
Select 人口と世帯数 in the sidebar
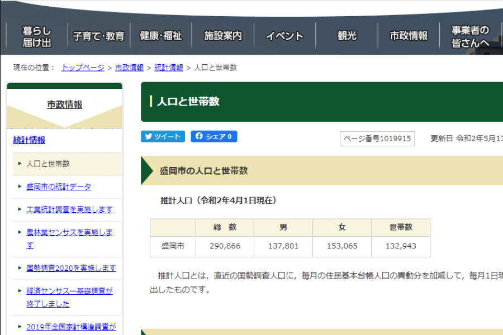point(48,164)
